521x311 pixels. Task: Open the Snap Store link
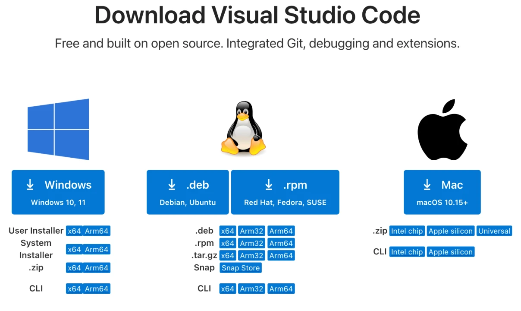[241, 268]
